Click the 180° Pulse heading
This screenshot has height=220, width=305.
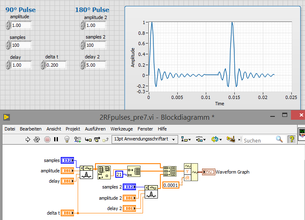pyautogui.click(x=92, y=10)
